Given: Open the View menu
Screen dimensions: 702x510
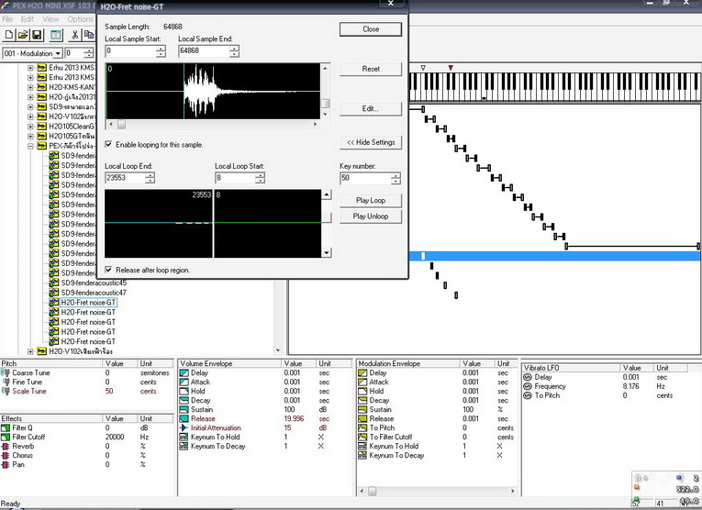Looking at the screenshot, I should tap(50, 19).
